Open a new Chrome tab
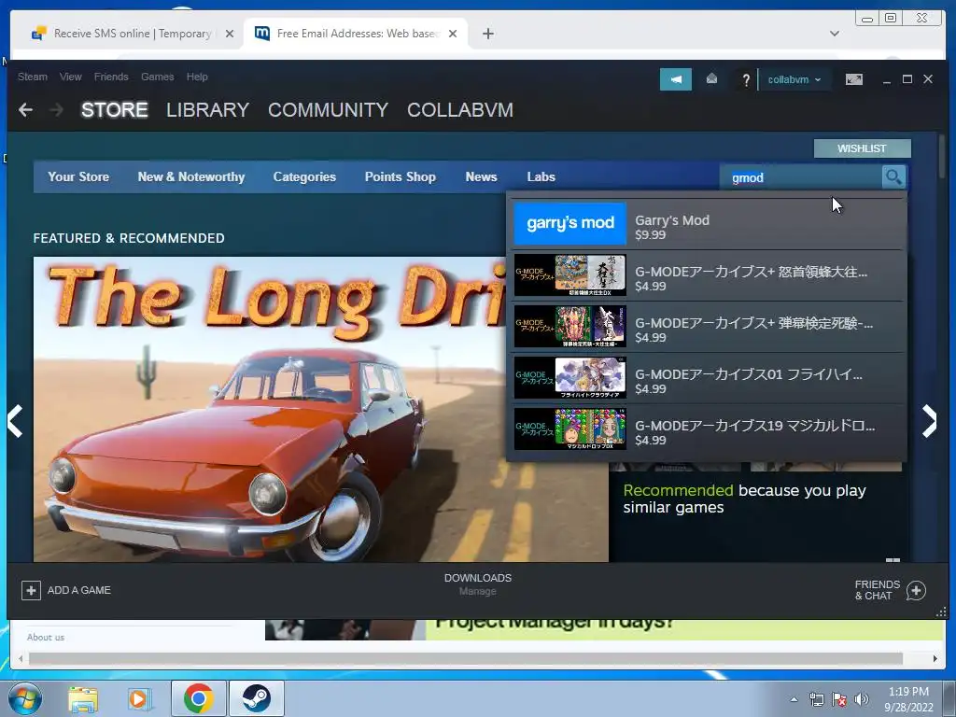 pyautogui.click(x=487, y=34)
